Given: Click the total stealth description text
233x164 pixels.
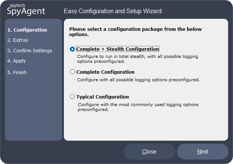Looking at the screenshot, I should [138, 59].
